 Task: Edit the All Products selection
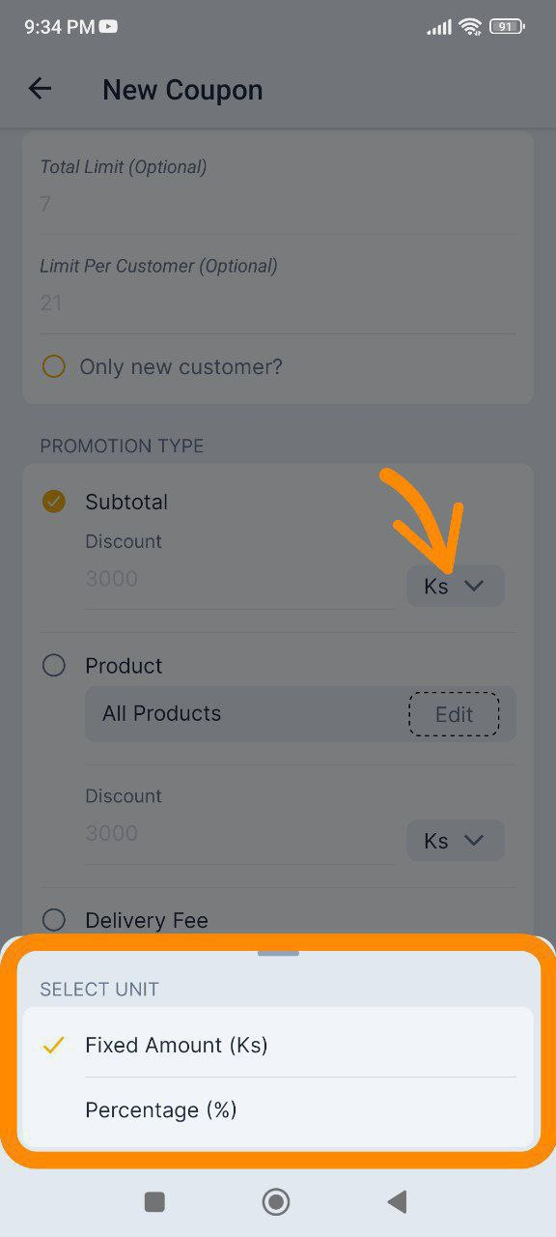pos(454,714)
